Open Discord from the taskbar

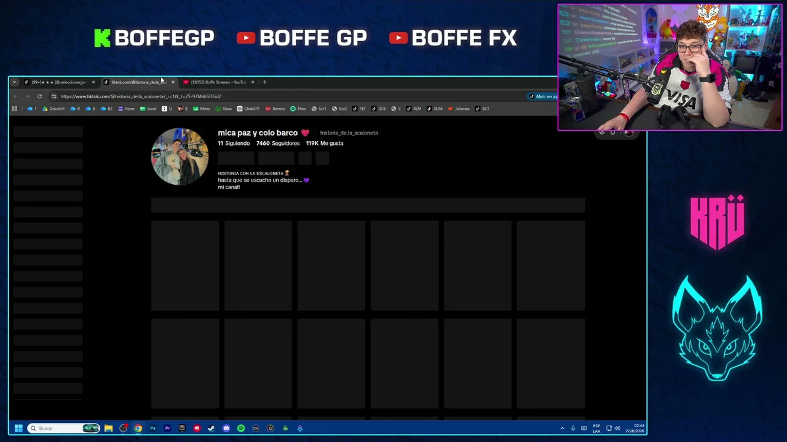pos(226,428)
